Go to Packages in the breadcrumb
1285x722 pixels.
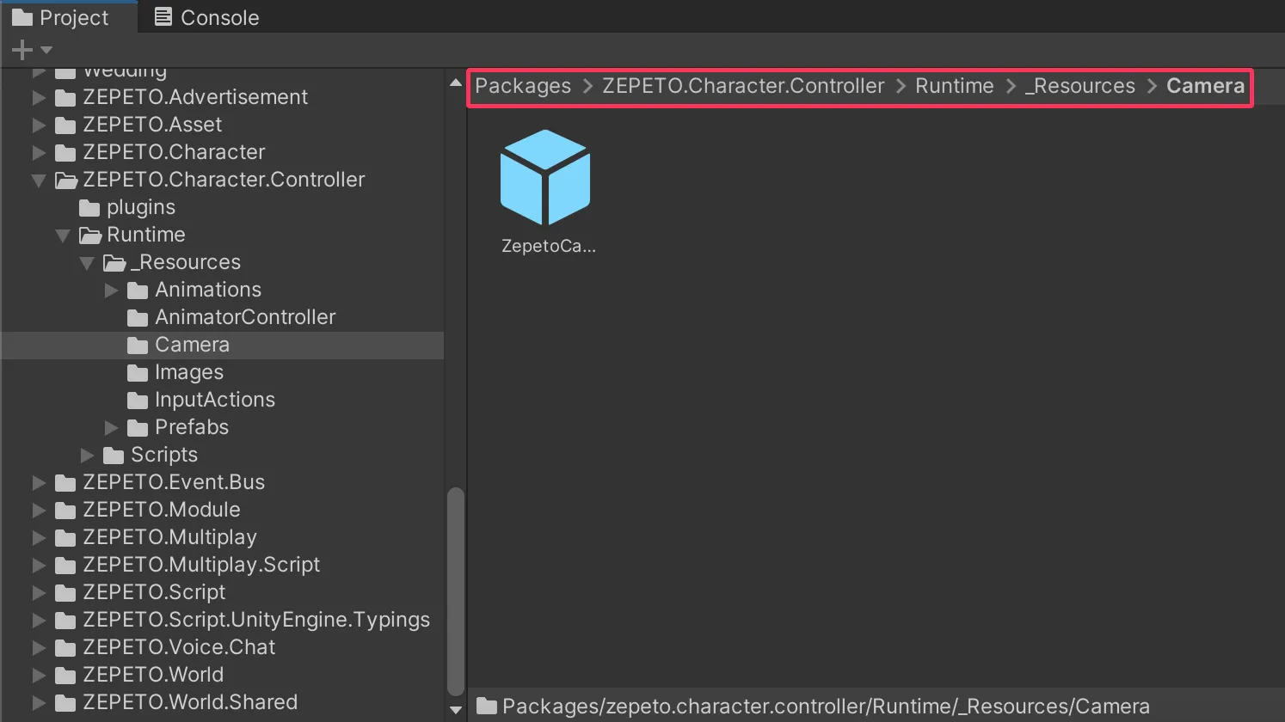(x=523, y=86)
